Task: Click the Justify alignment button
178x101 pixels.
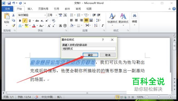Action: (x=86, y=20)
